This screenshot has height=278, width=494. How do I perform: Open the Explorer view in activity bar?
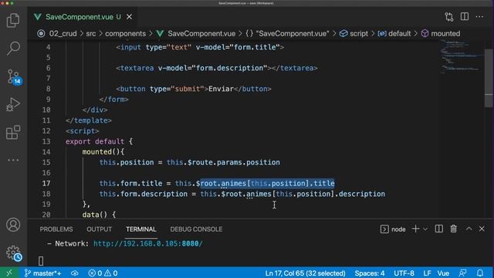pyautogui.click(x=13, y=21)
